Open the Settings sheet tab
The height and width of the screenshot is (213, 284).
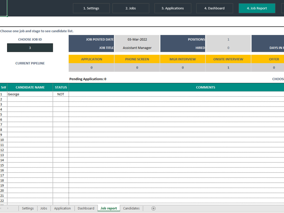coord(28,208)
